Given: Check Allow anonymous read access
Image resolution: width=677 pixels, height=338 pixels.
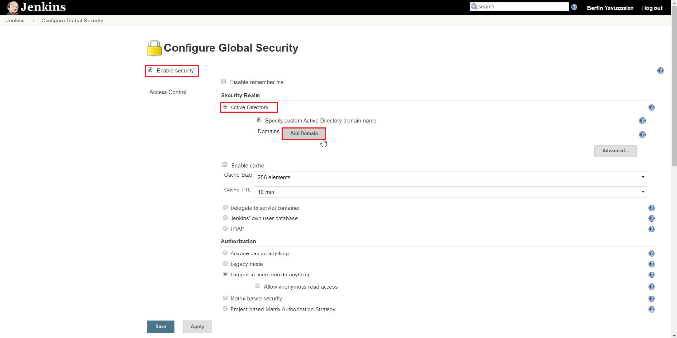Looking at the screenshot, I should (257, 286).
